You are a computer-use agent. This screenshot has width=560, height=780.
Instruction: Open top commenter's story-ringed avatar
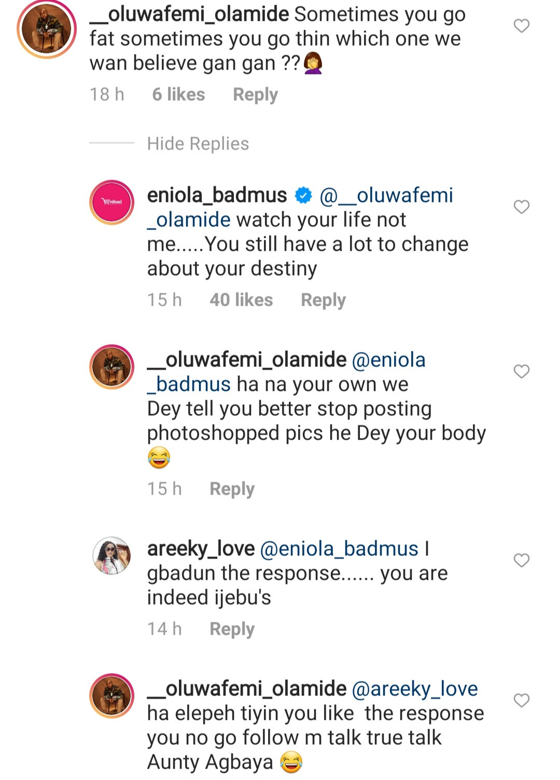click(47, 30)
